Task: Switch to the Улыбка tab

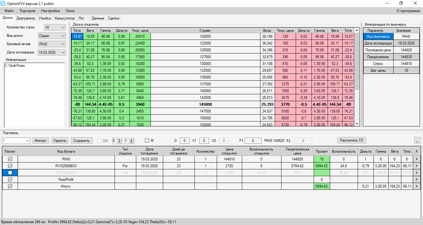Action: 45,18
